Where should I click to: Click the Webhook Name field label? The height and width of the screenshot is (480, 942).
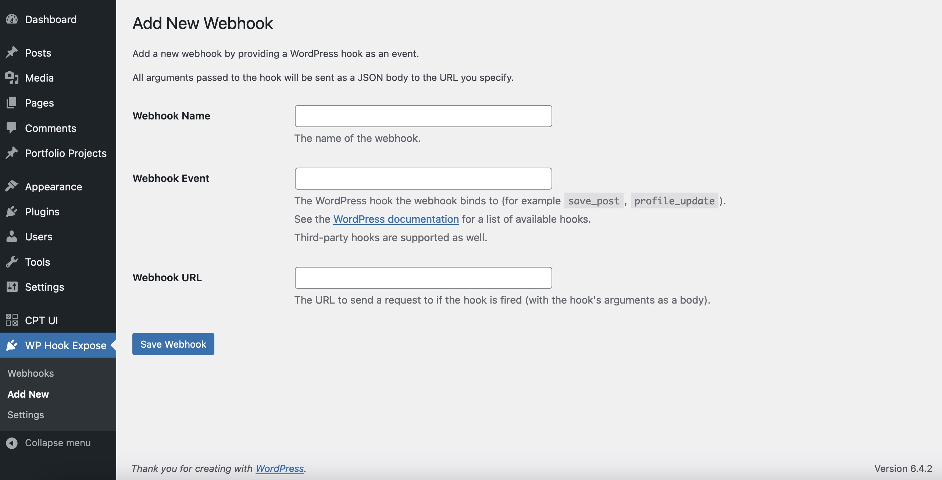tap(171, 116)
